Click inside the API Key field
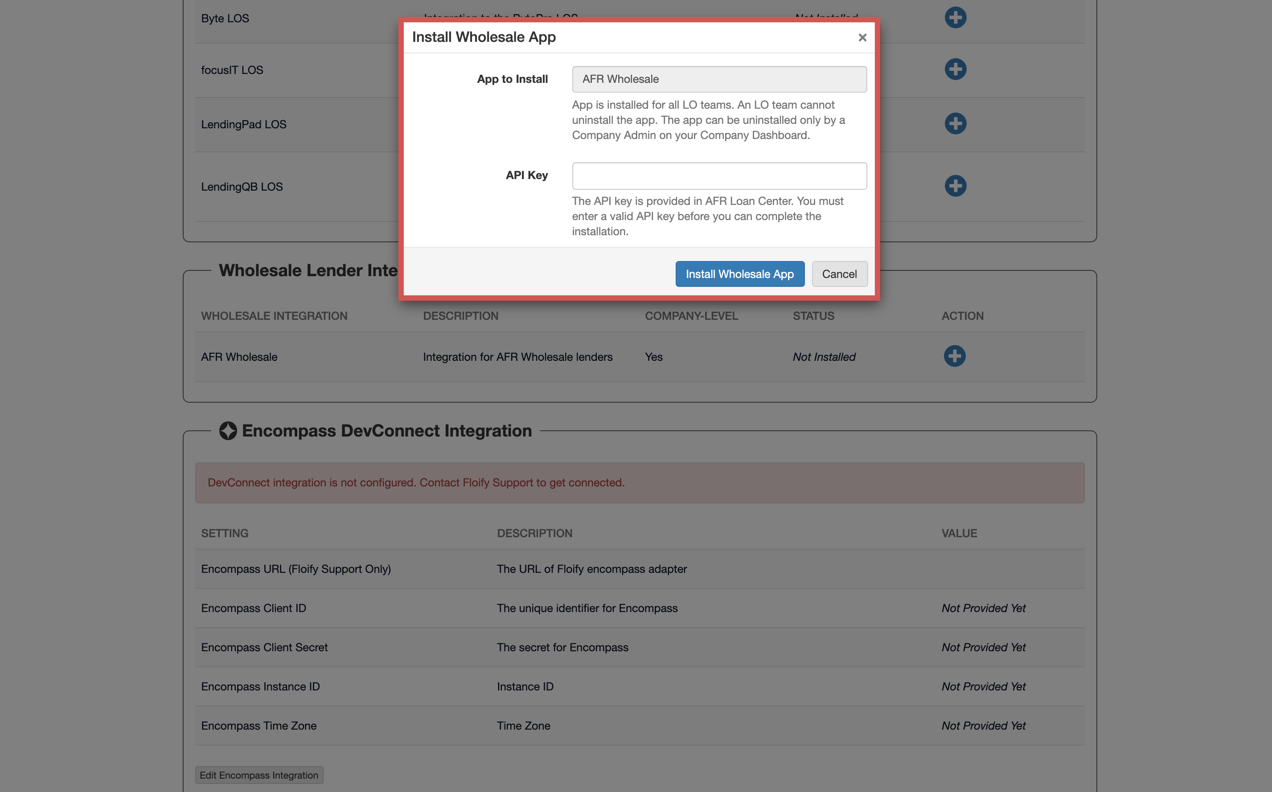This screenshot has width=1272, height=792. click(719, 176)
